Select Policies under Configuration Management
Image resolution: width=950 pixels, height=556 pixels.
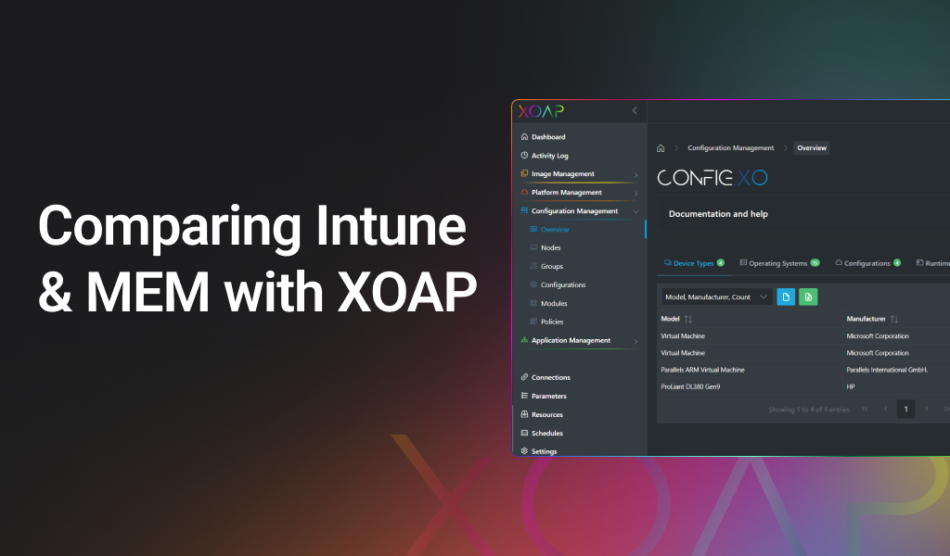pos(552,322)
